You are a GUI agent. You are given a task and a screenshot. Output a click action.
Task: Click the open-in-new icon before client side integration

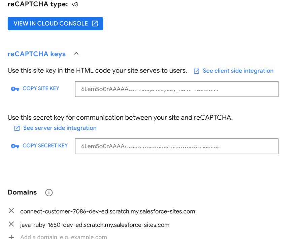(x=197, y=71)
